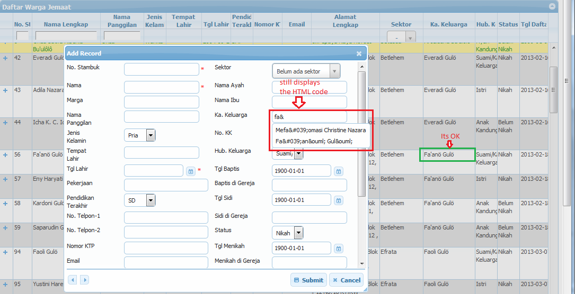Collapse the Daftar Warga Jemaat panel
The height and width of the screenshot is (294, 575).
tap(552, 7)
